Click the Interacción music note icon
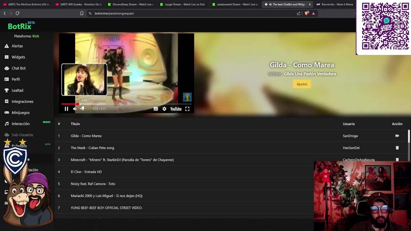Screen dimensions: 411x231 [x=6, y=124]
